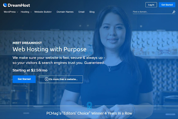Click the top-right Get Started button
This screenshot has height=119, width=178.
tap(167, 5)
